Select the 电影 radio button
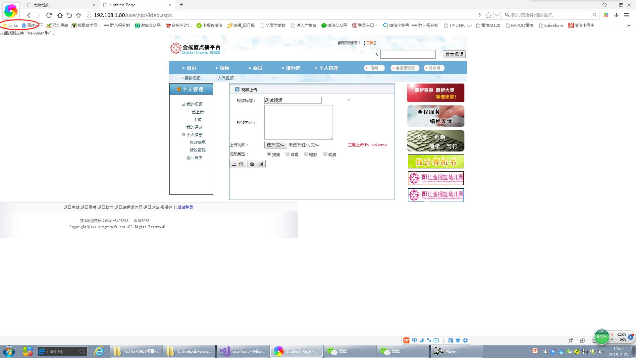This screenshot has width=636, height=358. point(306,154)
